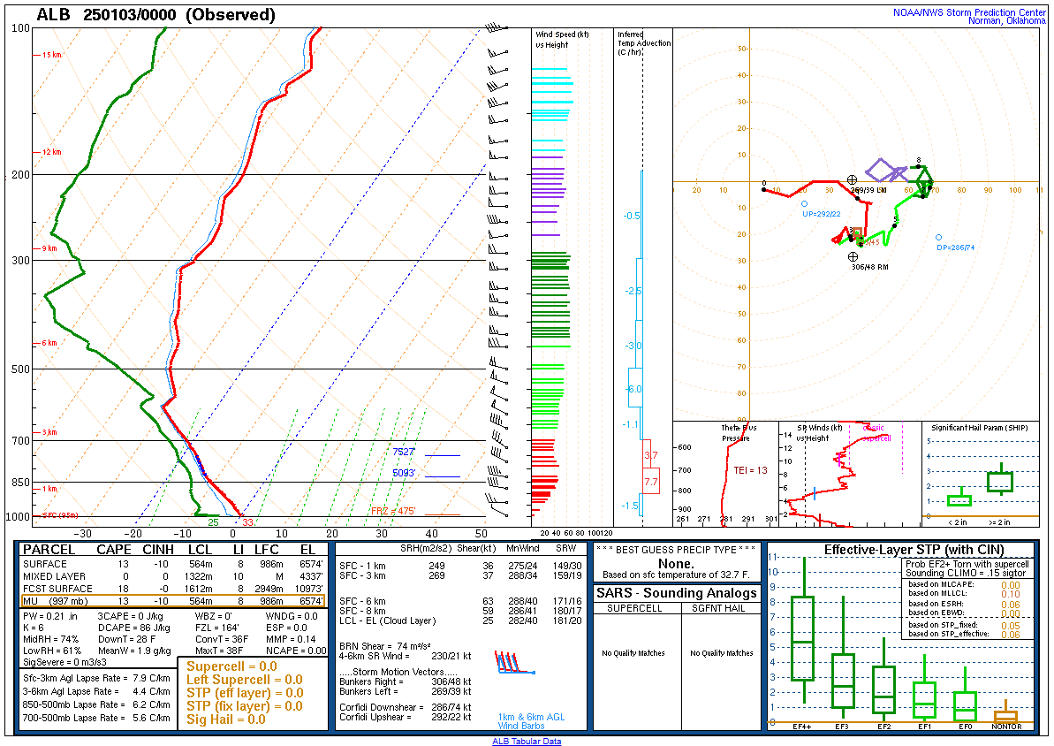This screenshot has height=746, width=1054.
Task: Click the precip type result None.
Action: click(x=676, y=564)
